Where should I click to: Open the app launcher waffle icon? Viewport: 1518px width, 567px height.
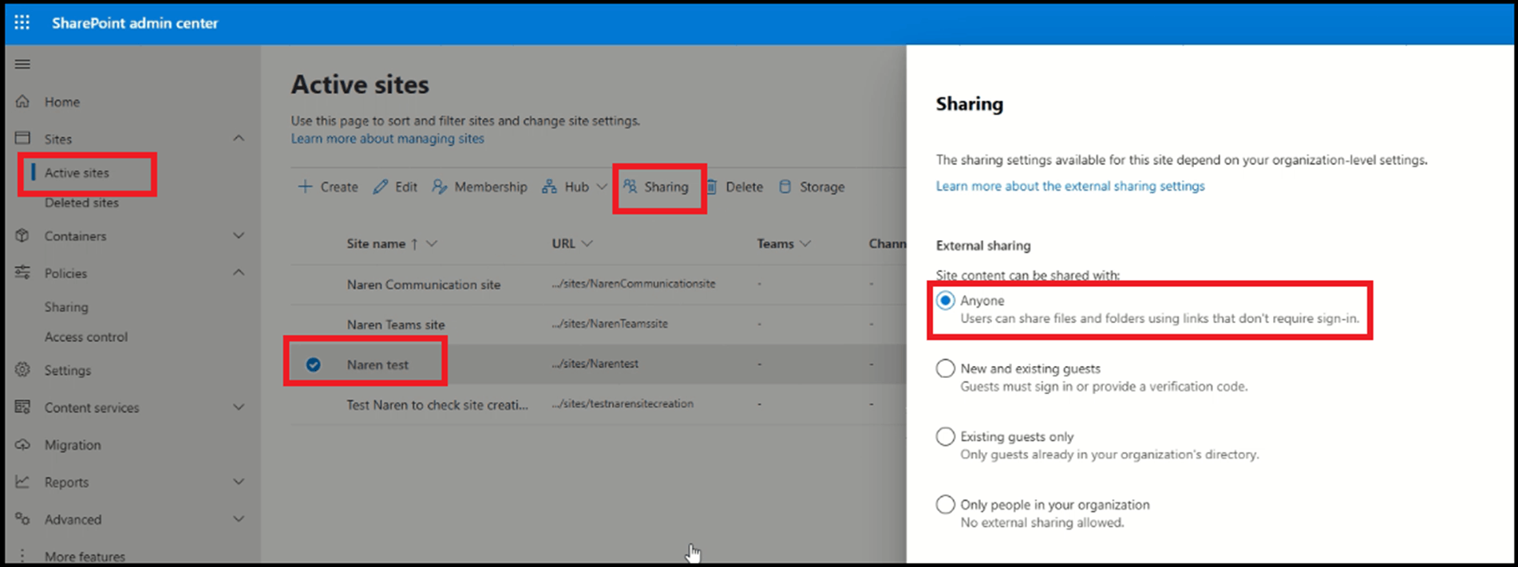click(22, 22)
